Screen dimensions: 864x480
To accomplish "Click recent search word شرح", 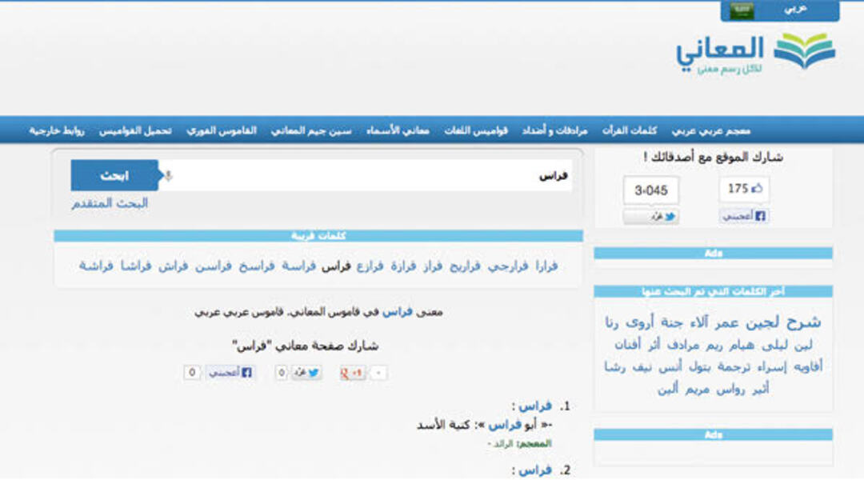I will 803,322.
